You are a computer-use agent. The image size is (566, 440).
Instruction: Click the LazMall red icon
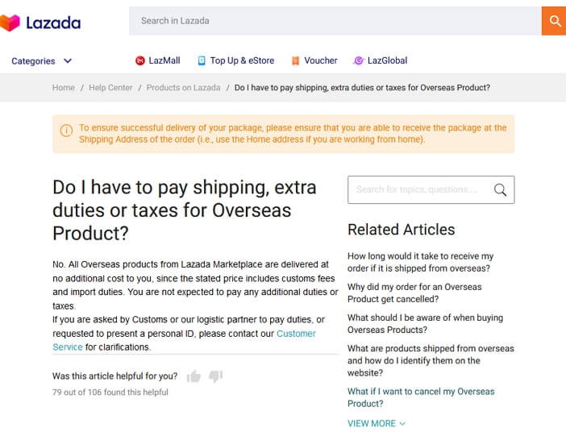coord(140,60)
